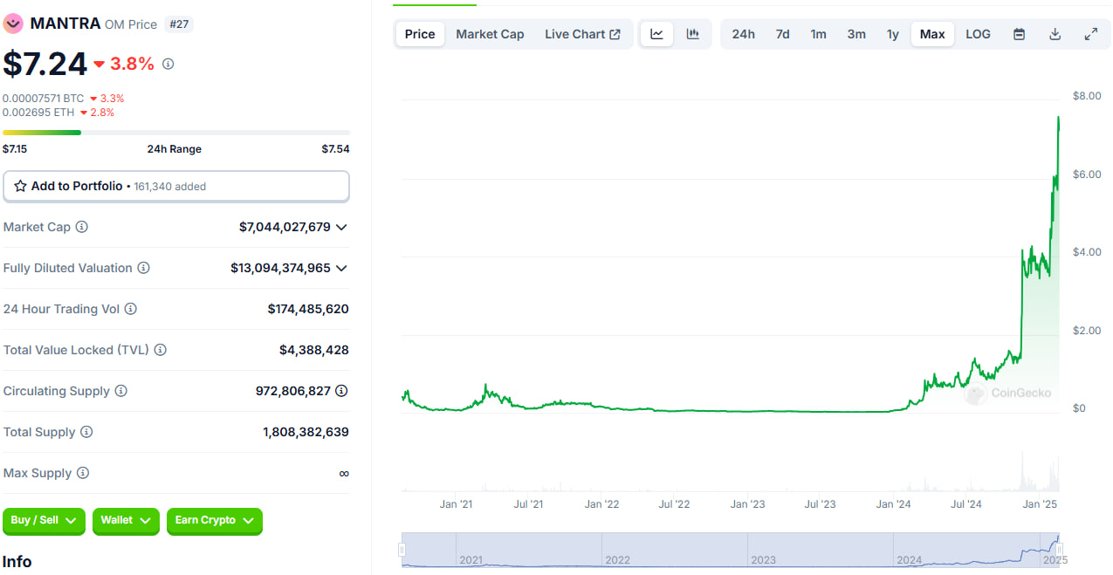Select the 7d time range
The height and width of the screenshot is (575, 1113).
(782, 34)
